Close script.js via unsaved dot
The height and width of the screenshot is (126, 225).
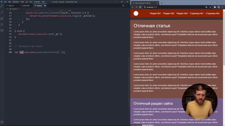45,6
